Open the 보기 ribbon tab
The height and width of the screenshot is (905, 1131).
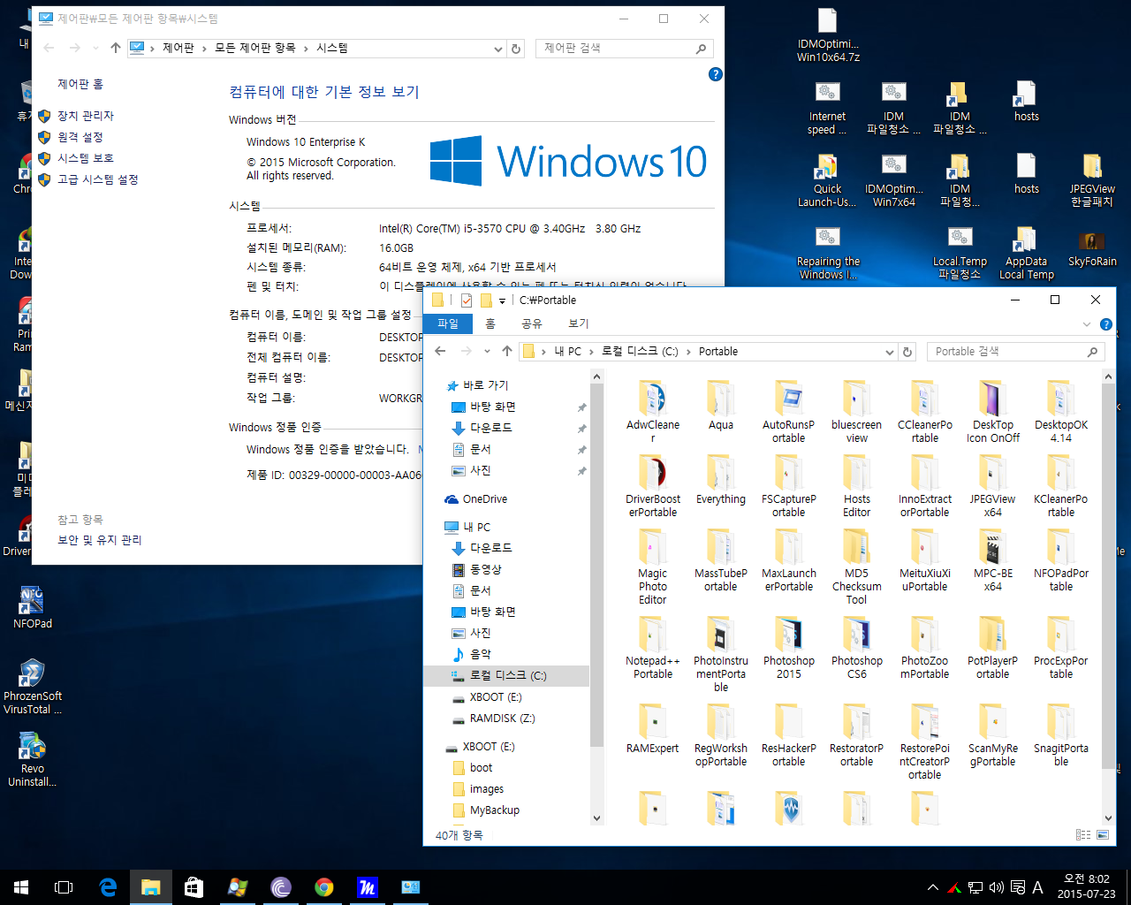tap(579, 323)
